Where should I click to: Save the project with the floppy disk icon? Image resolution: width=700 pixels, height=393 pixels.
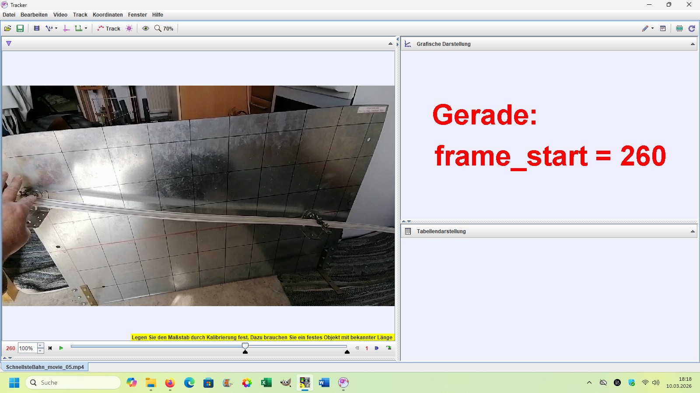tap(20, 28)
